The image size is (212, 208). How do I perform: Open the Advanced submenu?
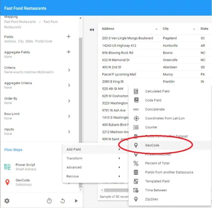pos(95,168)
